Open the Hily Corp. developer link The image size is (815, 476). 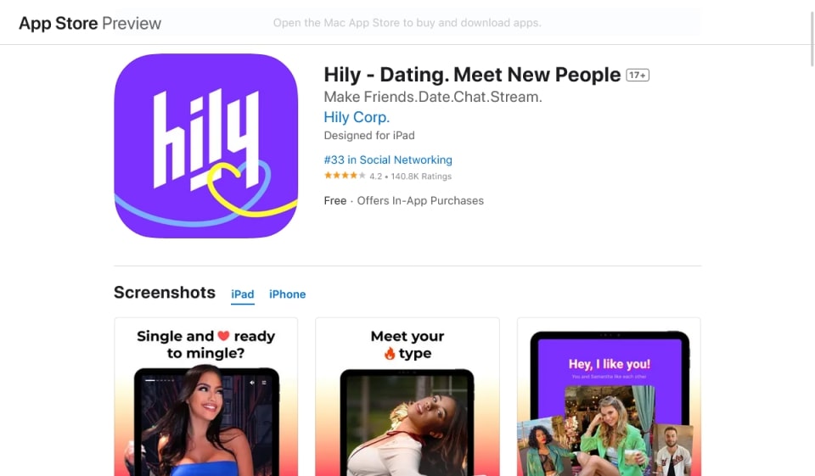(x=357, y=117)
